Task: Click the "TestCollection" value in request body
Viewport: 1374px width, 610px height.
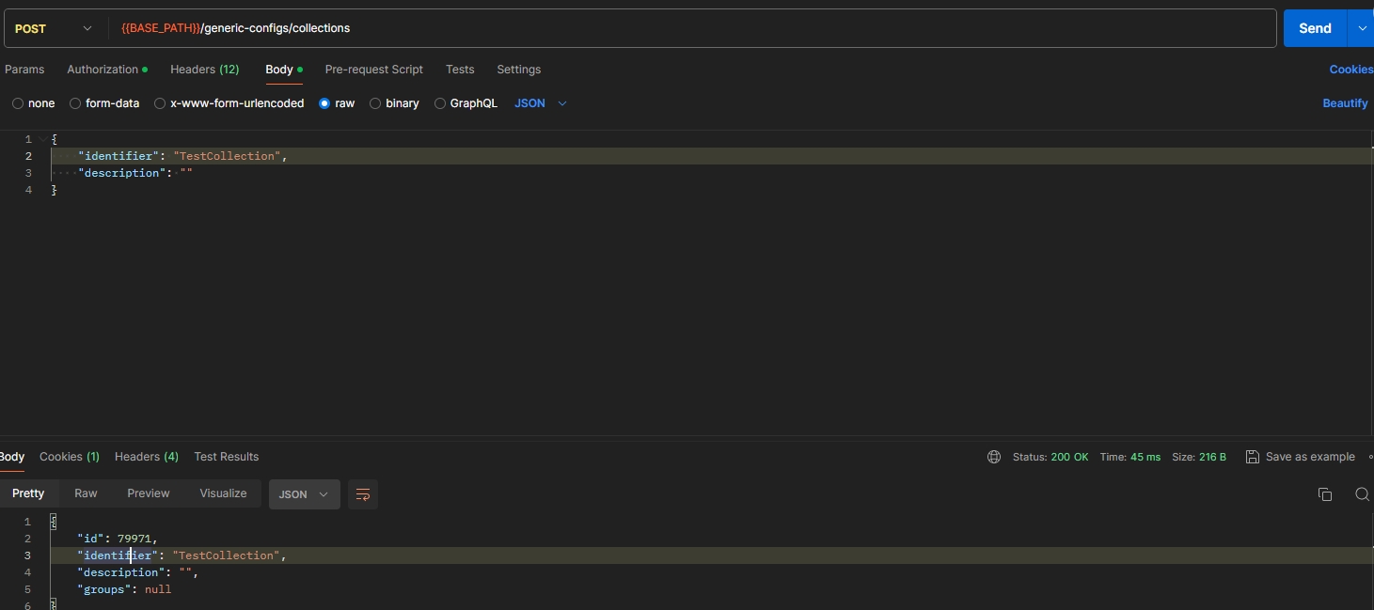Action: click(227, 156)
